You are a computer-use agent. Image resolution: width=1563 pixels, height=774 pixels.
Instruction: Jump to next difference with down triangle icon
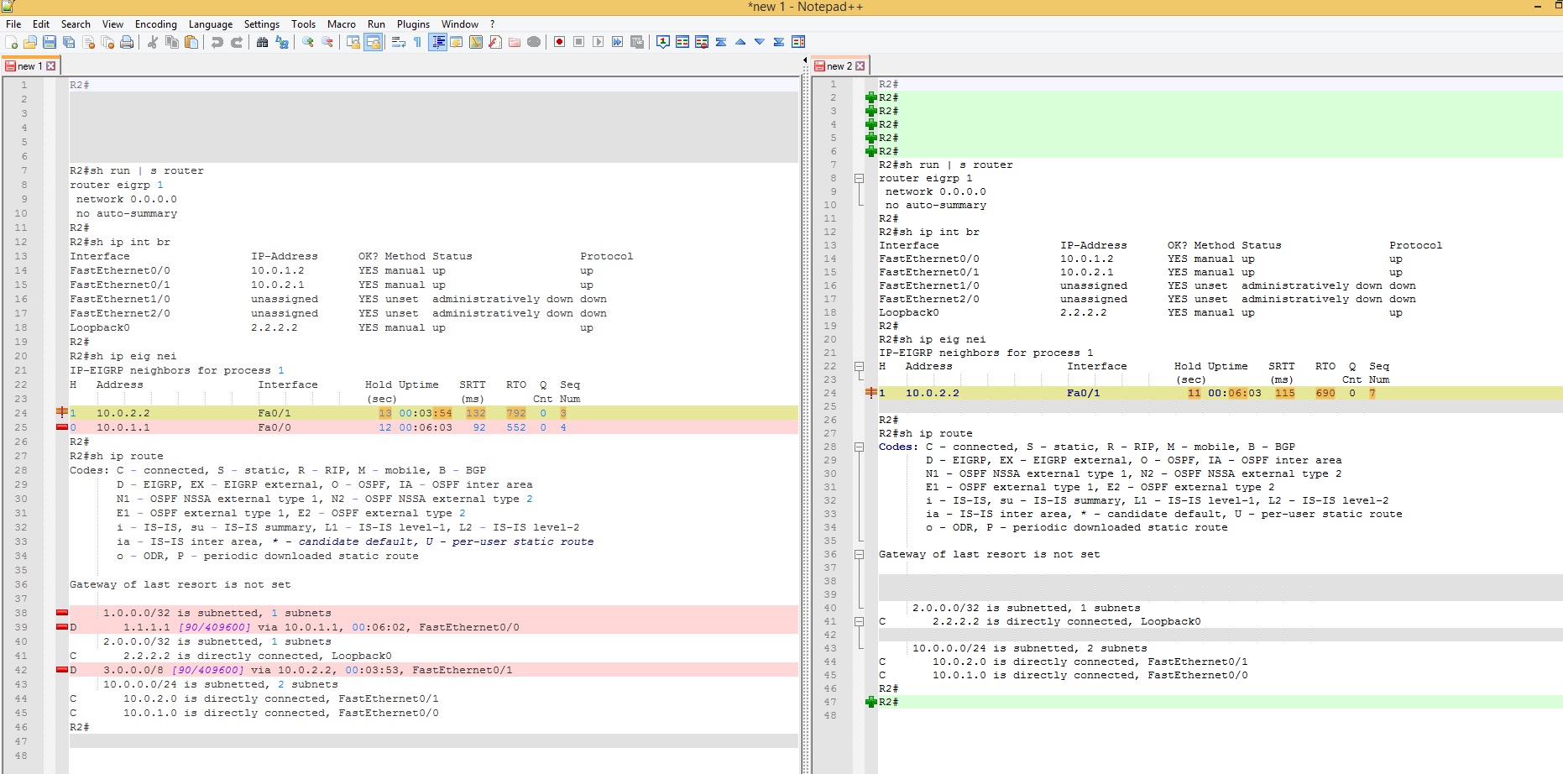click(x=758, y=42)
